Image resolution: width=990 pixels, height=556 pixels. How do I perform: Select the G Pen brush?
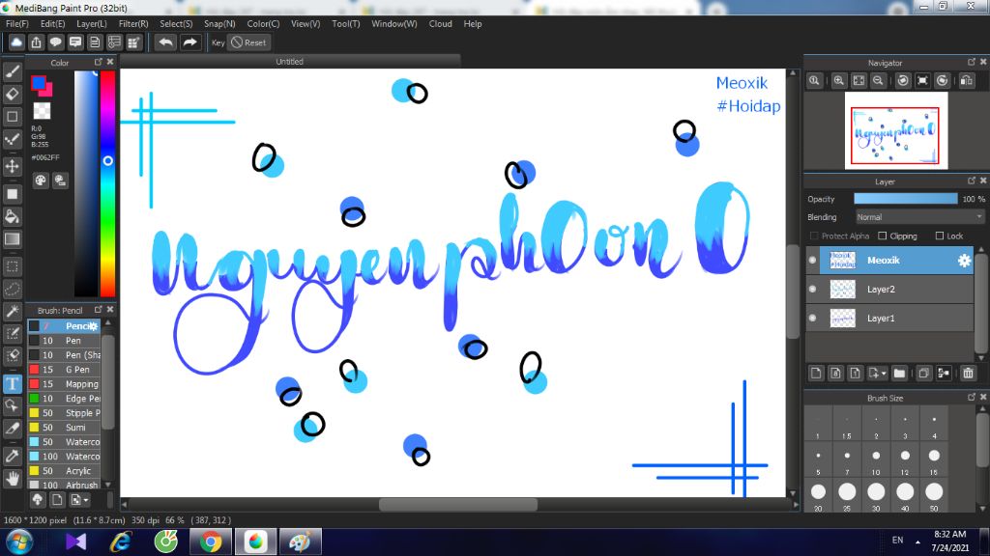coord(64,370)
